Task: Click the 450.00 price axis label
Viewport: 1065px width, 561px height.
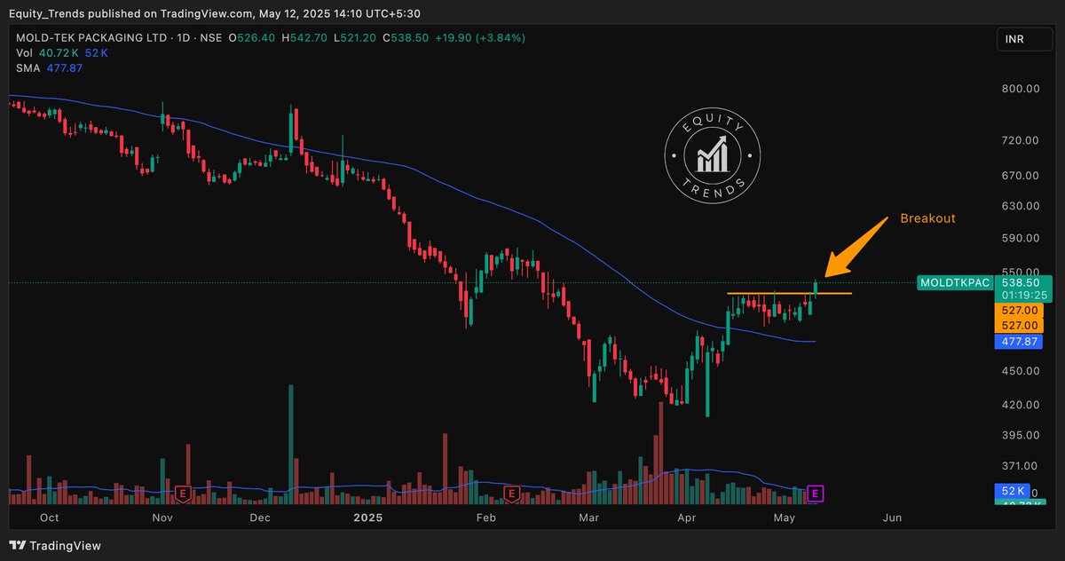Action: pos(1021,372)
